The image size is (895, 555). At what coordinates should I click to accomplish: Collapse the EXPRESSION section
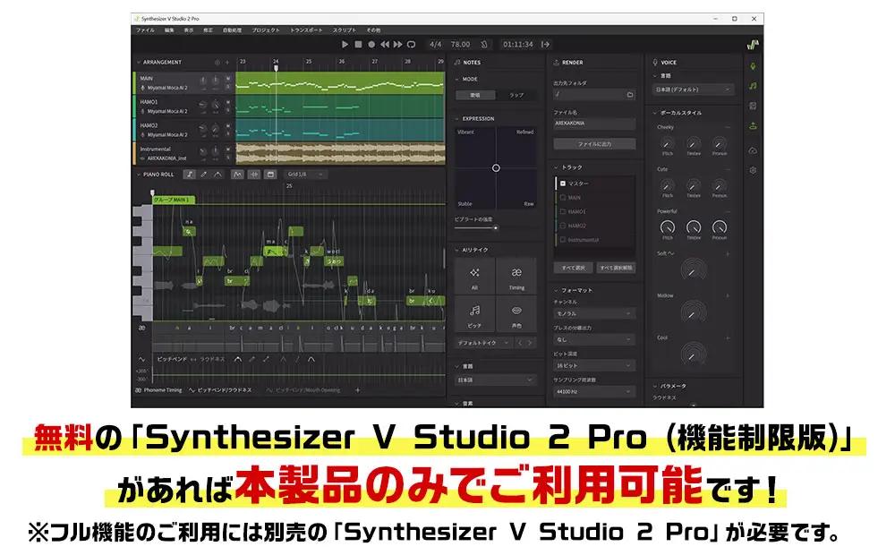456,119
